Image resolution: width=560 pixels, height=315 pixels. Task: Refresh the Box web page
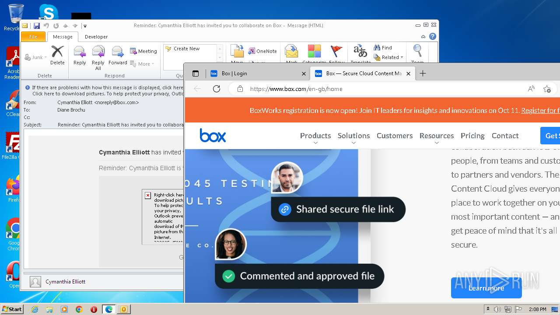(x=216, y=89)
